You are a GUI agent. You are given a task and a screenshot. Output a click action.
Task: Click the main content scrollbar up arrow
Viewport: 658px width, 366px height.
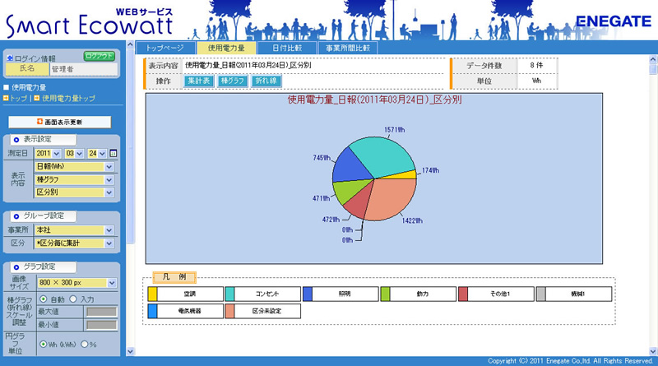pos(653,59)
